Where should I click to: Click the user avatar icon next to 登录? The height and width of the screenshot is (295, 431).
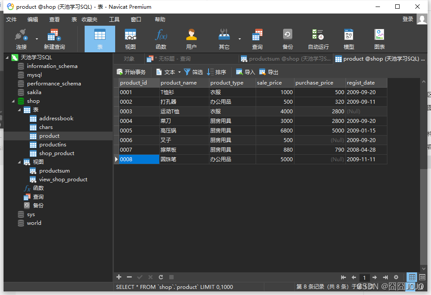pos(422,19)
